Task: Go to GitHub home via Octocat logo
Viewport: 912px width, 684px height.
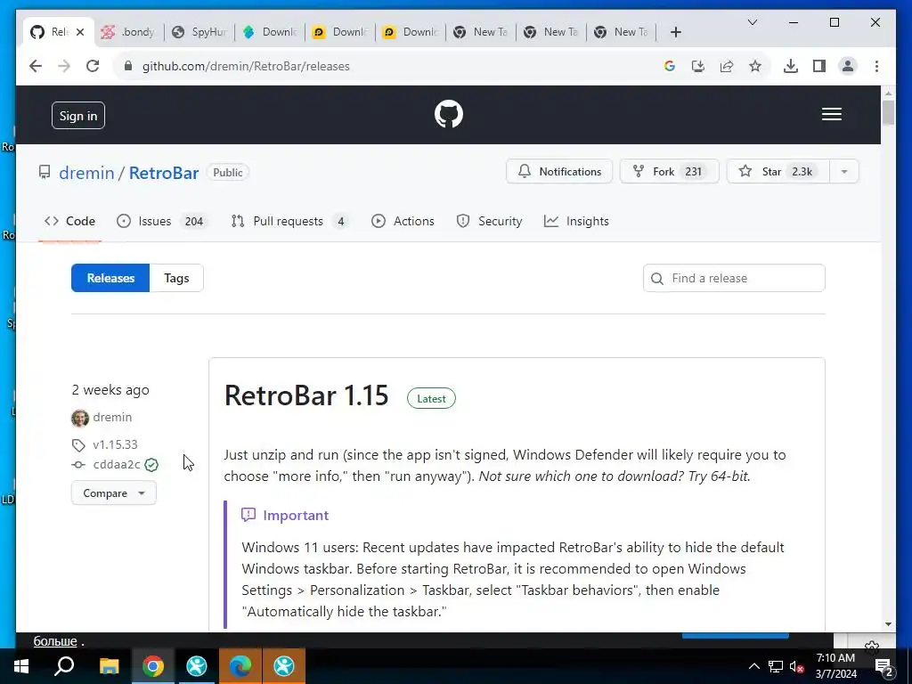Action: click(449, 114)
